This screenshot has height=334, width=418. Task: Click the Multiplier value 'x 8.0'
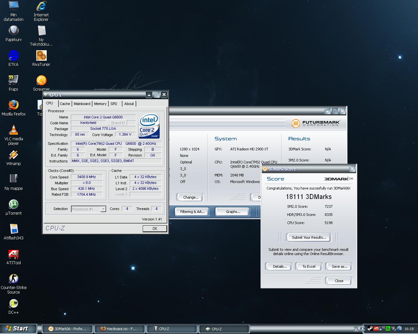coord(86,183)
